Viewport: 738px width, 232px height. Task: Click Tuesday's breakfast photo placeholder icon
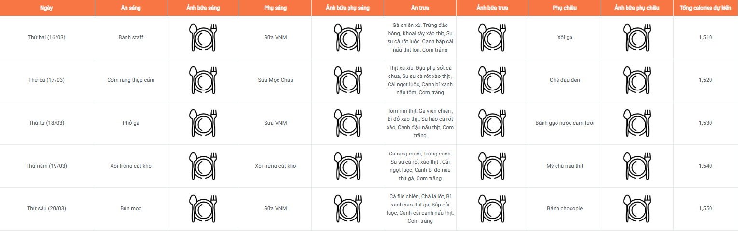click(203, 80)
